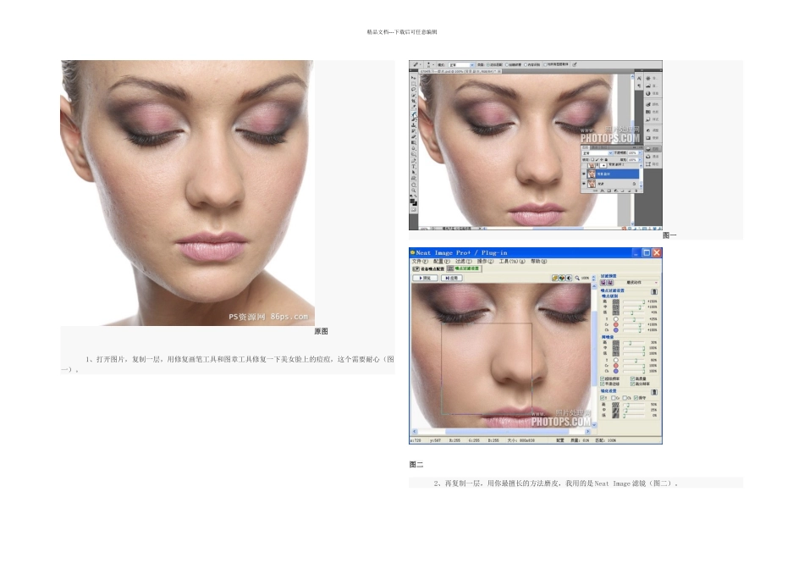
Task: Uncheck the 高质量 high quality checkbox
Action: point(633,378)
